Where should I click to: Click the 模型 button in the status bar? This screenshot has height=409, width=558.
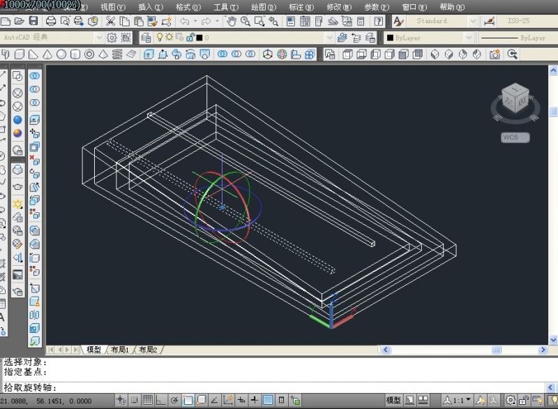[x=393, y=401]
